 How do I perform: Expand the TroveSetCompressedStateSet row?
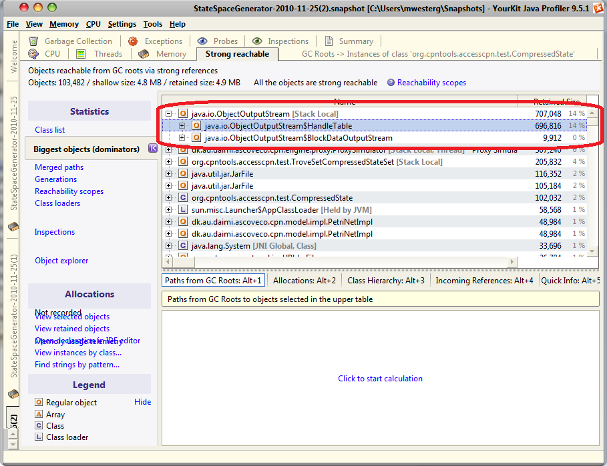[168, 161]
